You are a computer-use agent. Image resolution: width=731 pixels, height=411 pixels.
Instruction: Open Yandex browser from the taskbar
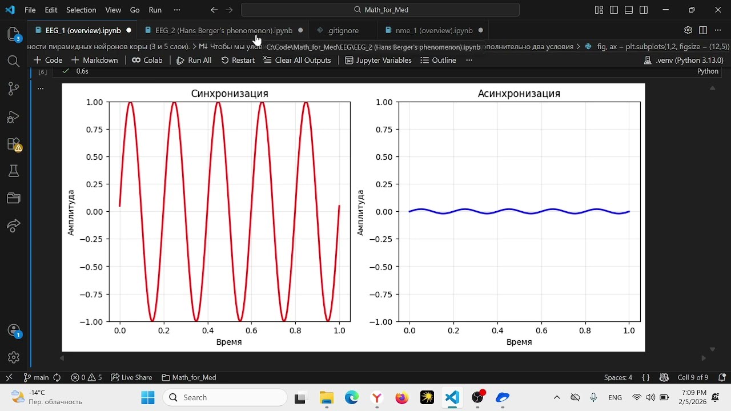tap(377, 397)
